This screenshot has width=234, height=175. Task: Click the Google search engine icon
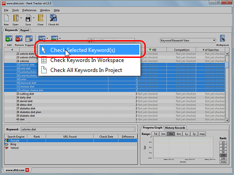point(6,140)
